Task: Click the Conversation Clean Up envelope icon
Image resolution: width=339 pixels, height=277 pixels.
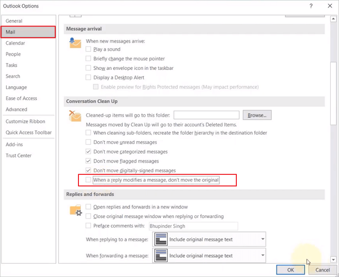Action: tap(75, 116)
